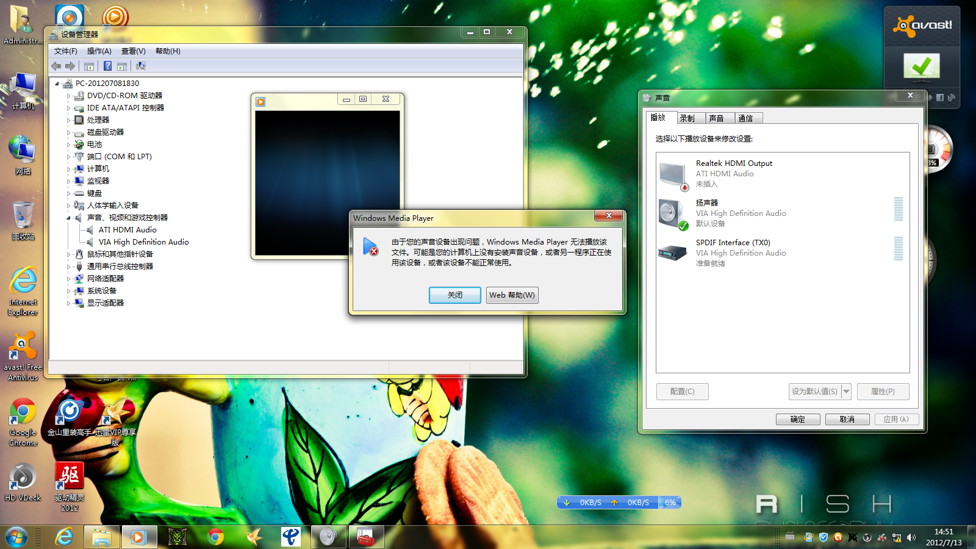The height and width of the screenshot is (549, 976).
Task: Select the 播放 tab in Sound dialog
Action: pos(661,118)
